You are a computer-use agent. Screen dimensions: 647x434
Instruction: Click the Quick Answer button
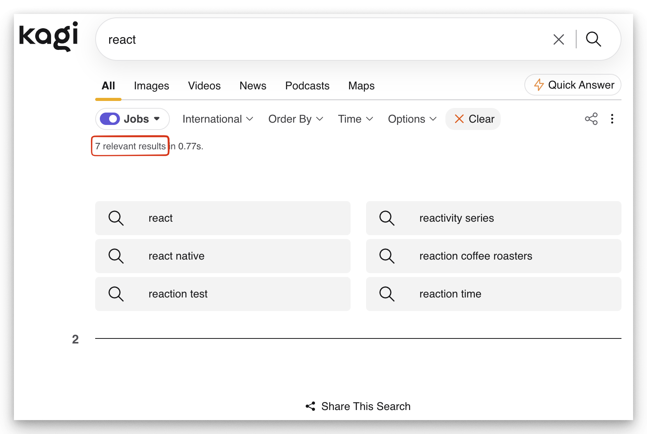pyautogui.click(x=573, y=85)
